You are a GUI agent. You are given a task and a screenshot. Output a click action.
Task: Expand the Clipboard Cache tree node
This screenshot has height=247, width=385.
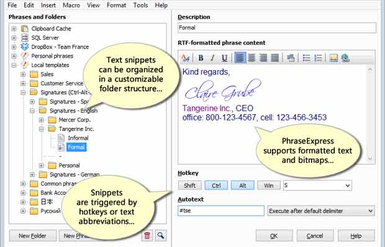coord(14,29)
